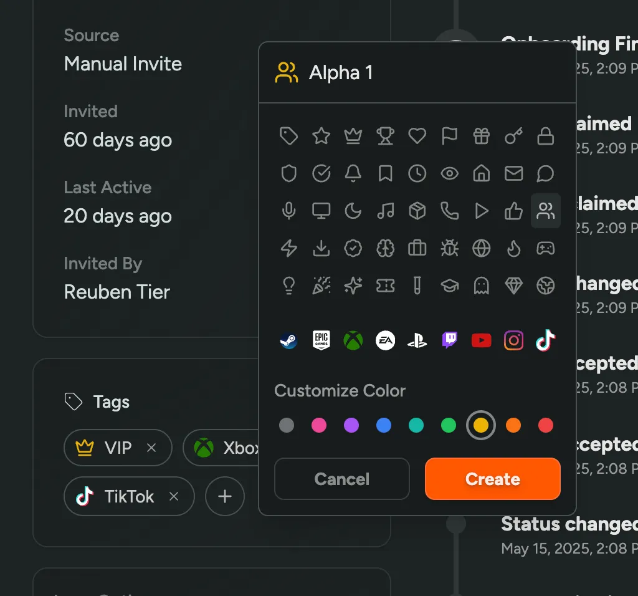Select the diamond icon
The height and width of the screenshot is (596, 638).
point(513,286)
